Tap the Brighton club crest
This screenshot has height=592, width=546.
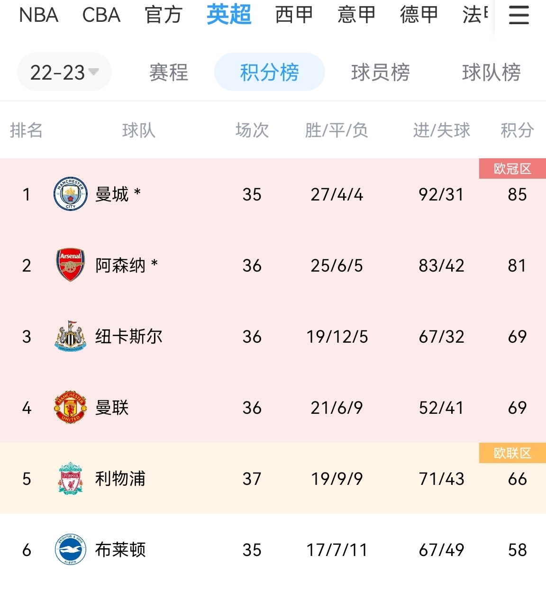coord(71,549)
